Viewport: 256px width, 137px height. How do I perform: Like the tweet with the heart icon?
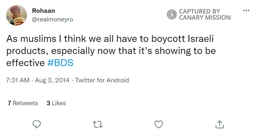[158, 124]
